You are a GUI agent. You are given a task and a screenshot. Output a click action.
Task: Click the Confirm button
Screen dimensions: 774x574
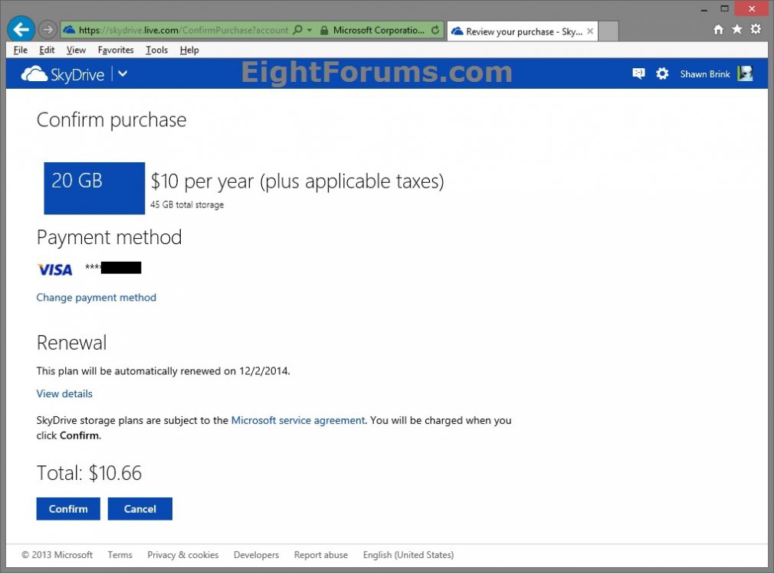67,508
